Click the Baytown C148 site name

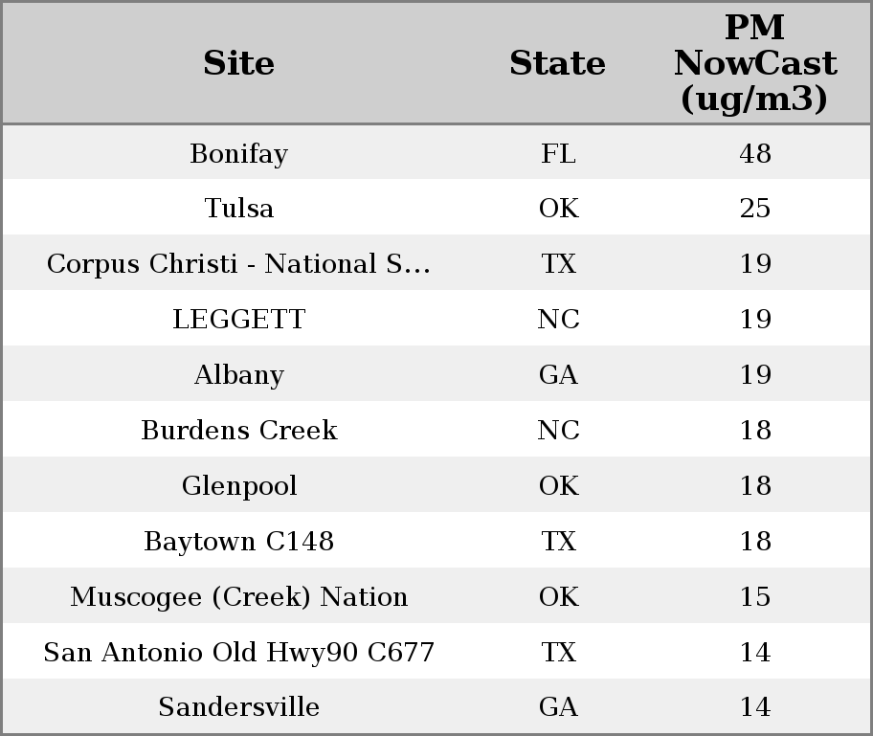click(x=238, y=541)
